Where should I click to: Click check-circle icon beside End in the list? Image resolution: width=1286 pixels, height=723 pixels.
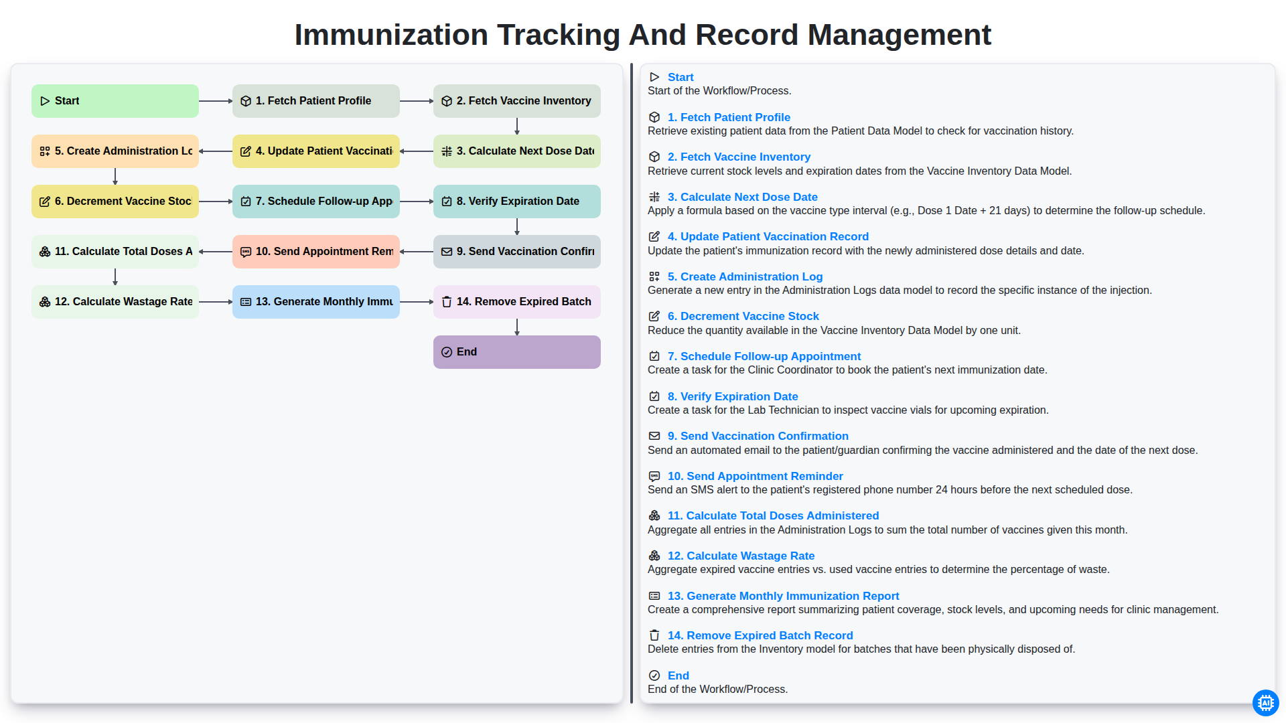pos(654,675)
